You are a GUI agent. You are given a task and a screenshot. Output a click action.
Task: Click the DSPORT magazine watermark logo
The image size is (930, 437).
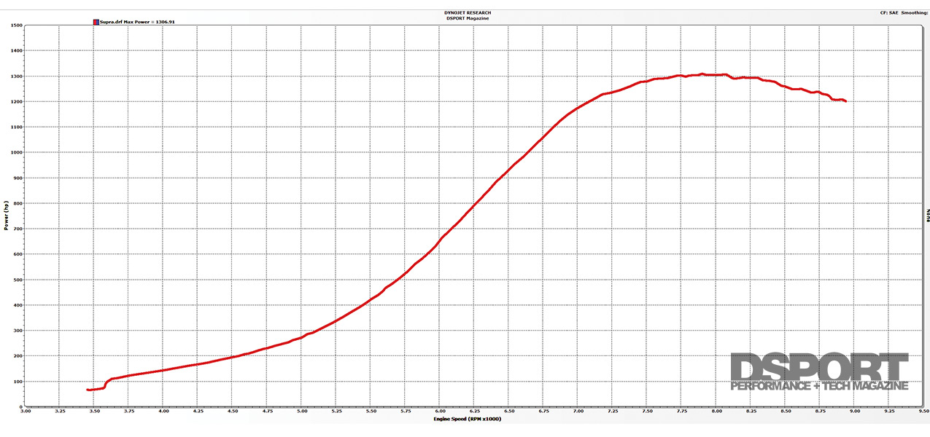point(819,371)
